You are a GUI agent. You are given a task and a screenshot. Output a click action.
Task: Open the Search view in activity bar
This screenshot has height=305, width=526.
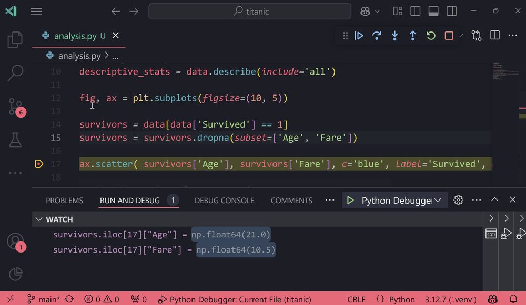(15, 72)
